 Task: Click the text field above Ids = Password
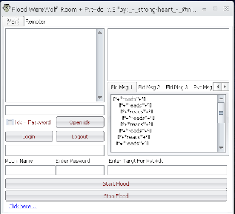[x=55, y=110]
